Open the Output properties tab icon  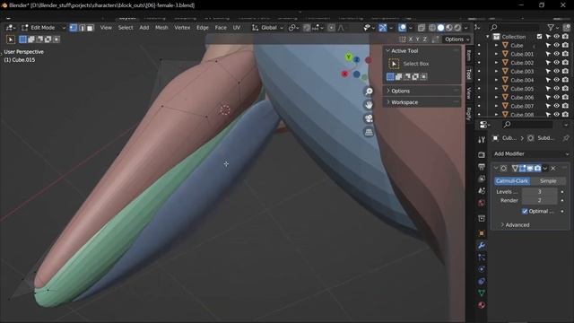[x=482, y=167]
